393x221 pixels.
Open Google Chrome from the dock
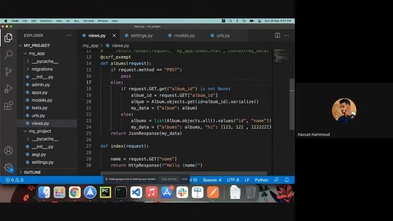pyautogui.click(x=75, y=192)
